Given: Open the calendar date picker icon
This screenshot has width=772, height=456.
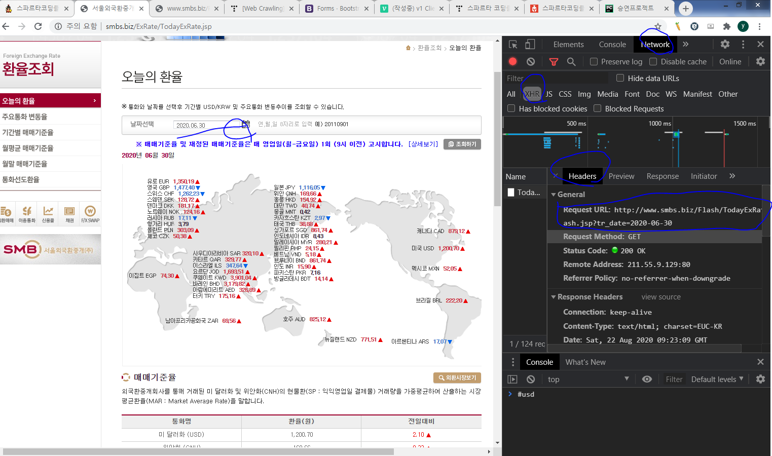Looking at the screenshot, I should [x=246, y=124].
